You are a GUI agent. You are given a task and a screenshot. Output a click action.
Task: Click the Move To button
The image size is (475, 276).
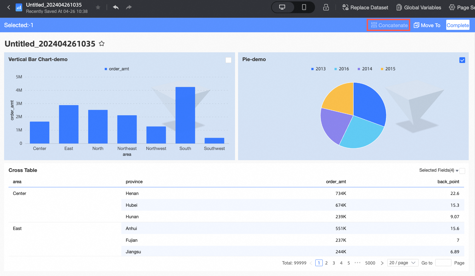(427, 25)
